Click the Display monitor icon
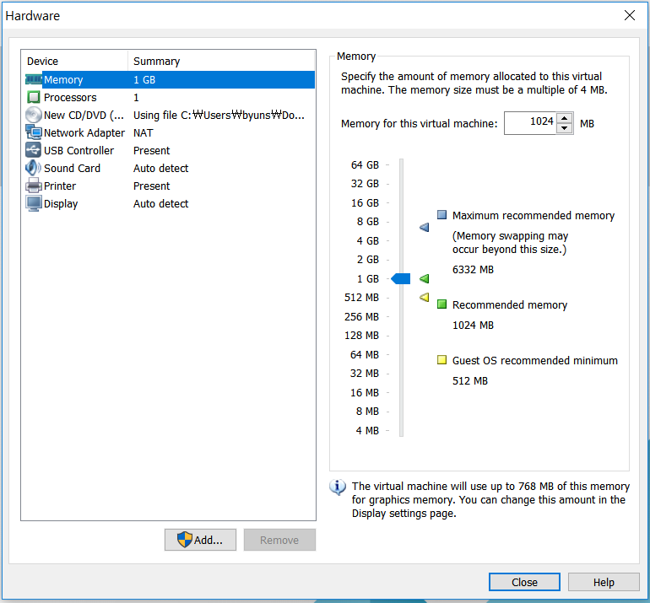The height and width of the screenshot is (603, 650). point(34,203)
